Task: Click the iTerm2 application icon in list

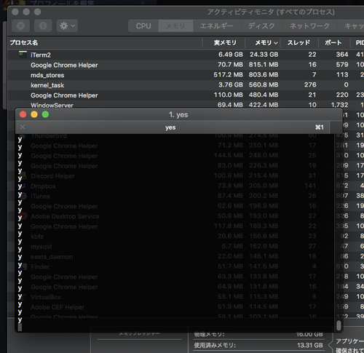Action: tap(23, 55)
